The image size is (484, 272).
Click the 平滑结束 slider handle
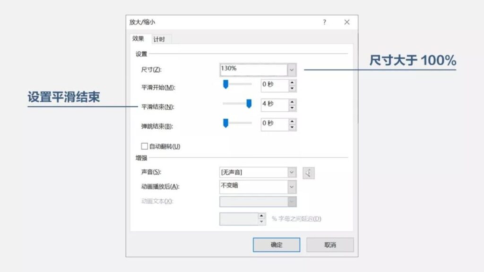click(x=249, y=103)
